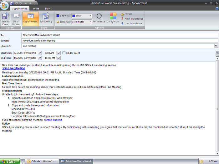Open the Windows start button
The image size is (219, 164).
coord(10,162)
